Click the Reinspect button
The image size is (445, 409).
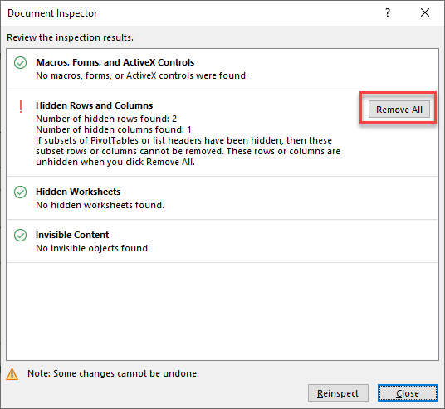click(338, 393)
